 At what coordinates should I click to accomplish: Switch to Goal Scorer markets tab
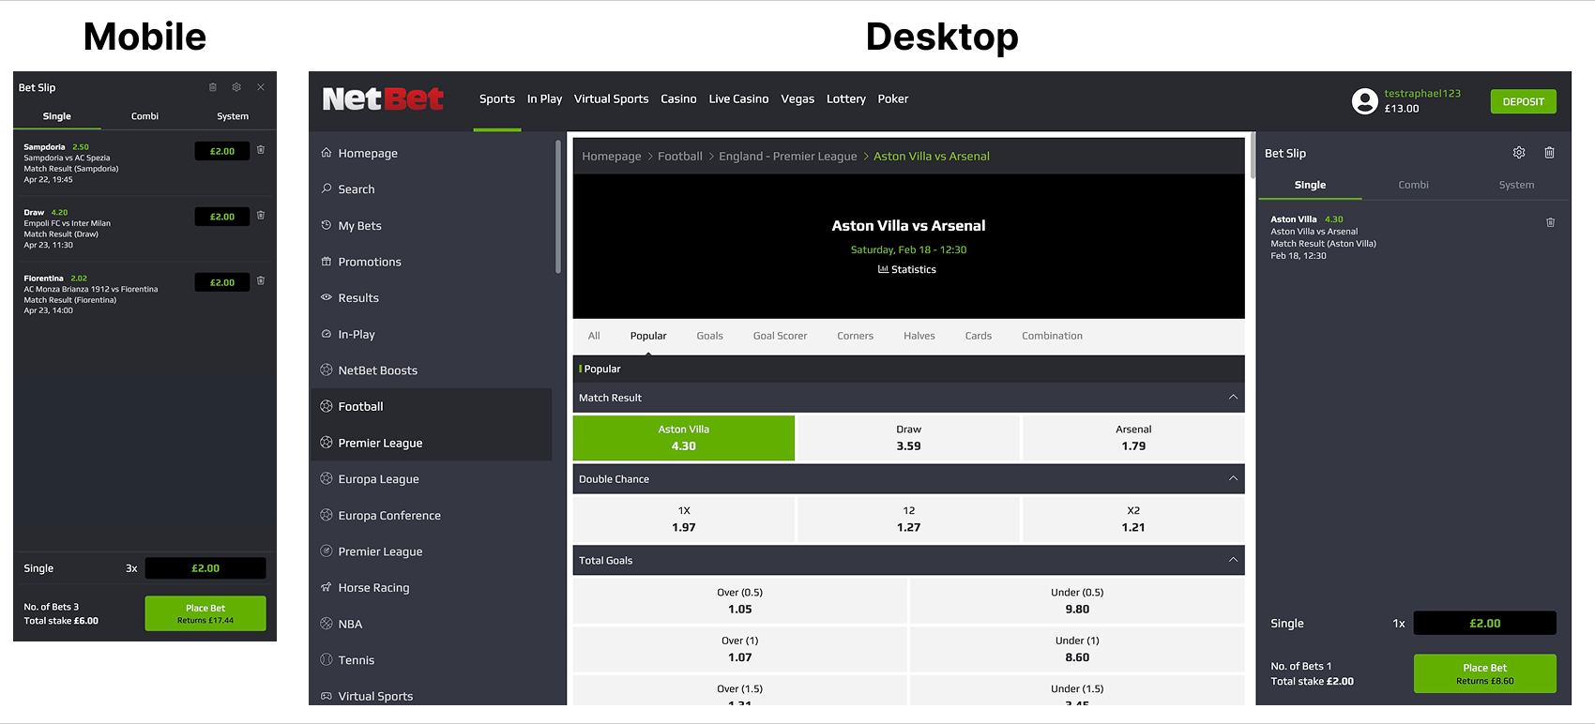pyautogui.click(x=780, y=336)
